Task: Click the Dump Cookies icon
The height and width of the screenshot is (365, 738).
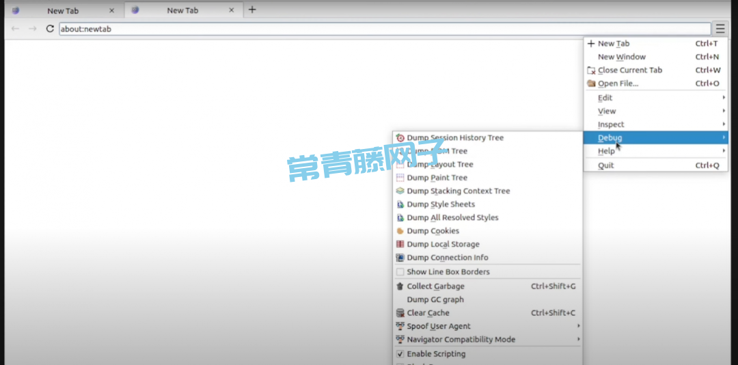Action: (x=400, y=231)
